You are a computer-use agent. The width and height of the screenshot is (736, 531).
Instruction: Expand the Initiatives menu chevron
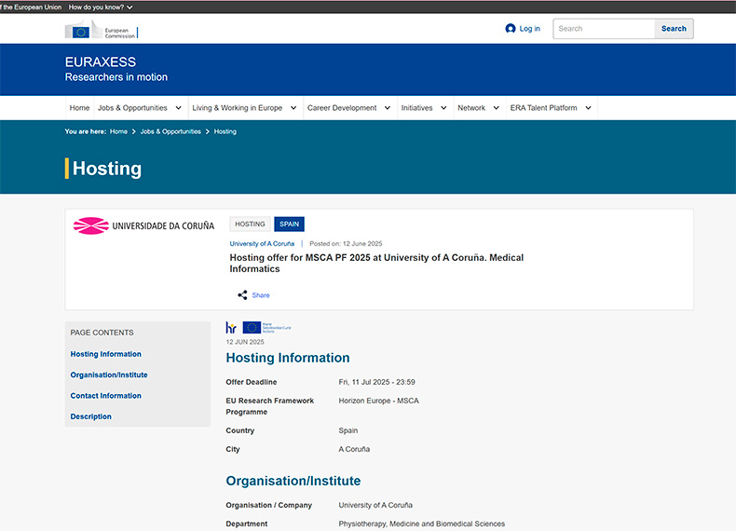(x=443, y=108)
